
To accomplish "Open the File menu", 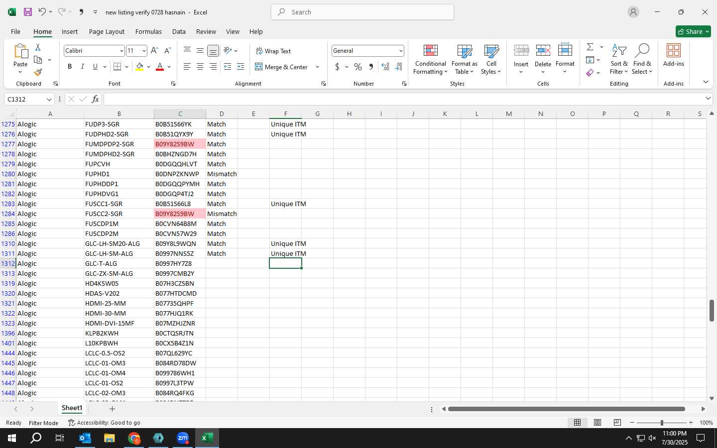I will tap(15, 31).
